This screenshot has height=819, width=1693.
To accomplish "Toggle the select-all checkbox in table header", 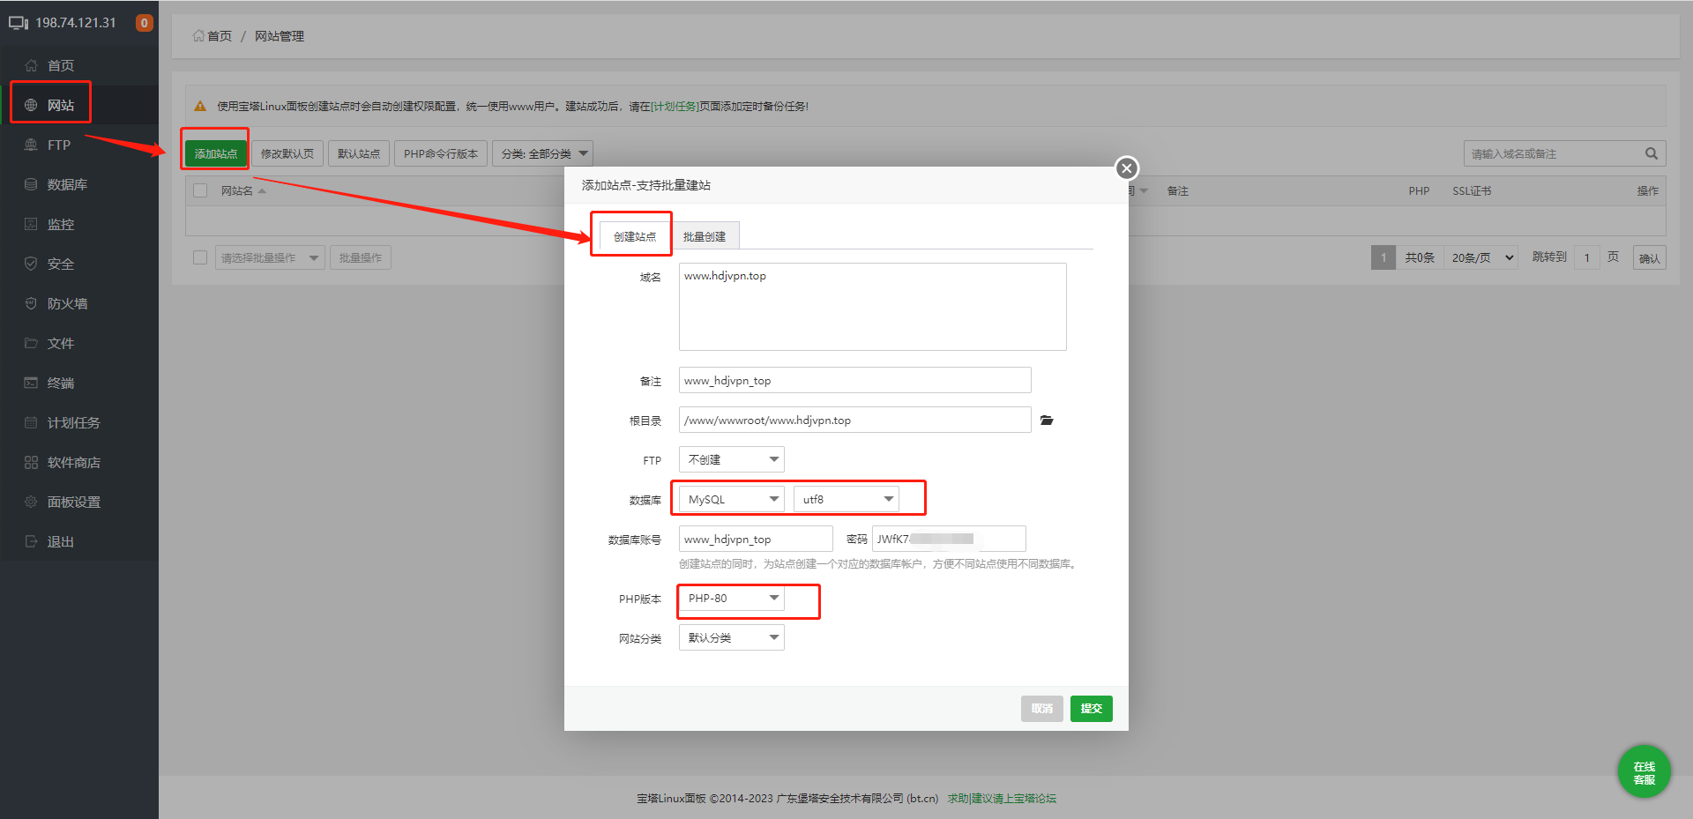I will click(x=200, y=190).
